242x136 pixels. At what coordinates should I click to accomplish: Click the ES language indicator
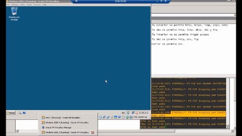[123, 113]
